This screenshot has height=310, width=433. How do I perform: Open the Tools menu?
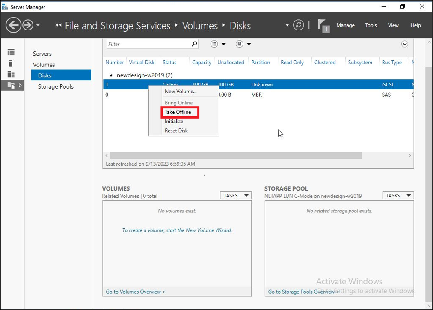click(x=371, y=25)
